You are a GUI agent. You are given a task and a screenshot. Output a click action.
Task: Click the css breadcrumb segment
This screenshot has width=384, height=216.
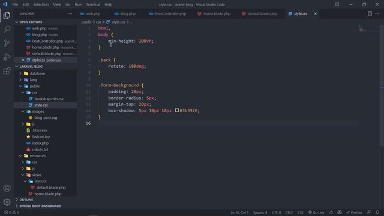point(98,22)
